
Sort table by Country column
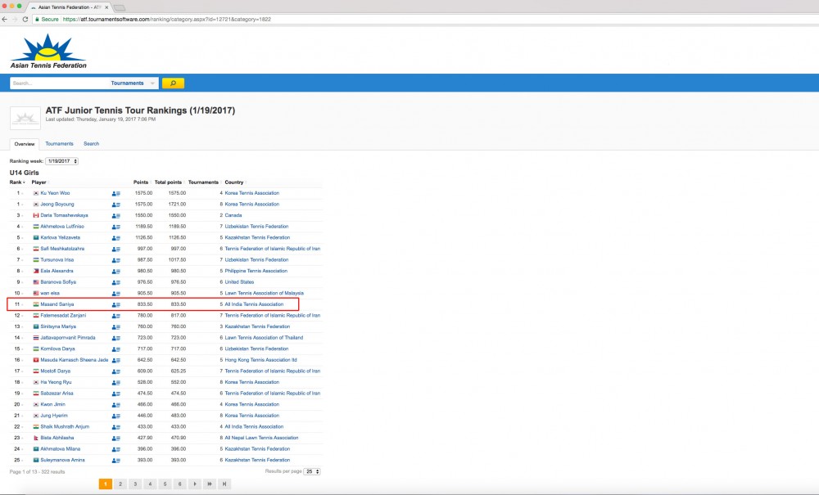(x=235, y=182)
